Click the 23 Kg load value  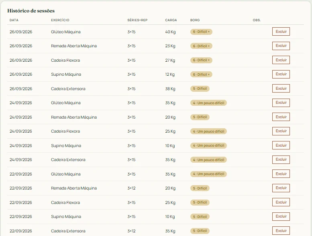[x=170, y=46]
